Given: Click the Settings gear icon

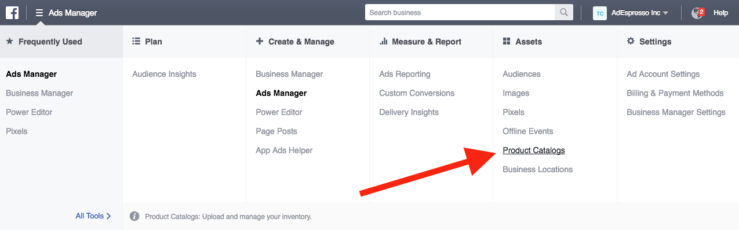Looking at the screenshot, I should 631,42.
